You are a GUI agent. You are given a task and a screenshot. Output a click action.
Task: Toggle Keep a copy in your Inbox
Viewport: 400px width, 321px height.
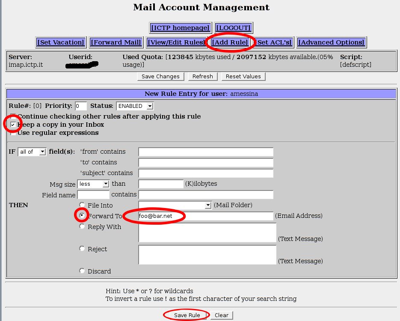tap(14, 125)
